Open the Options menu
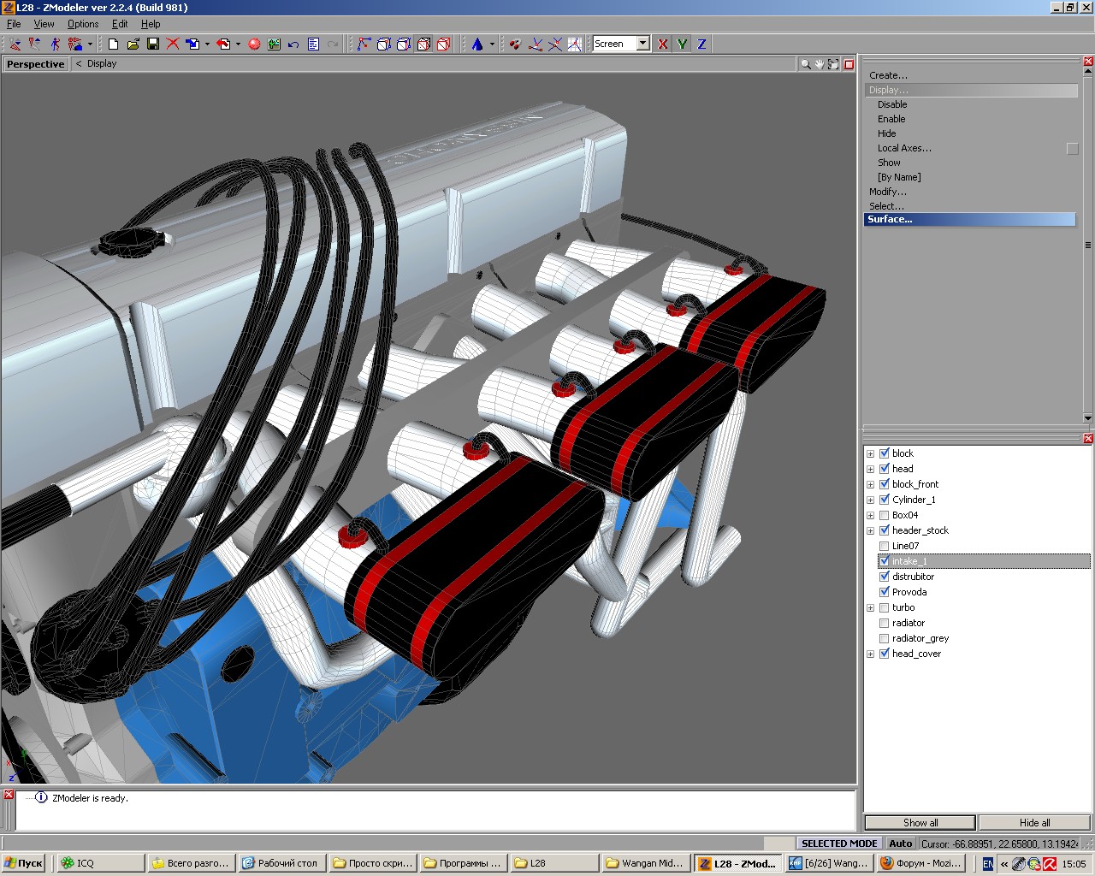Screen dimensions: 1095x876 click(83, 24)
